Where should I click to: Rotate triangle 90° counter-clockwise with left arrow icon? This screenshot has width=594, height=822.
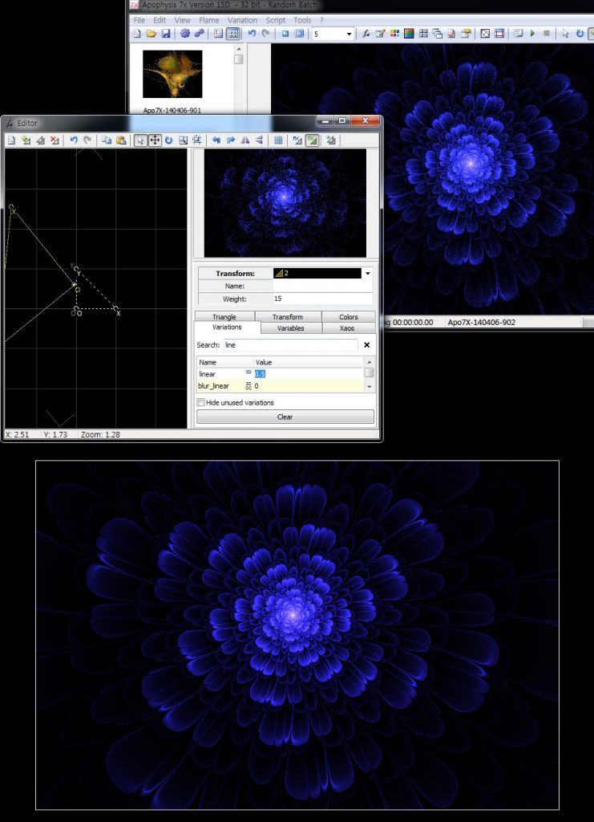pyautogui.click(x=216, y=140)
